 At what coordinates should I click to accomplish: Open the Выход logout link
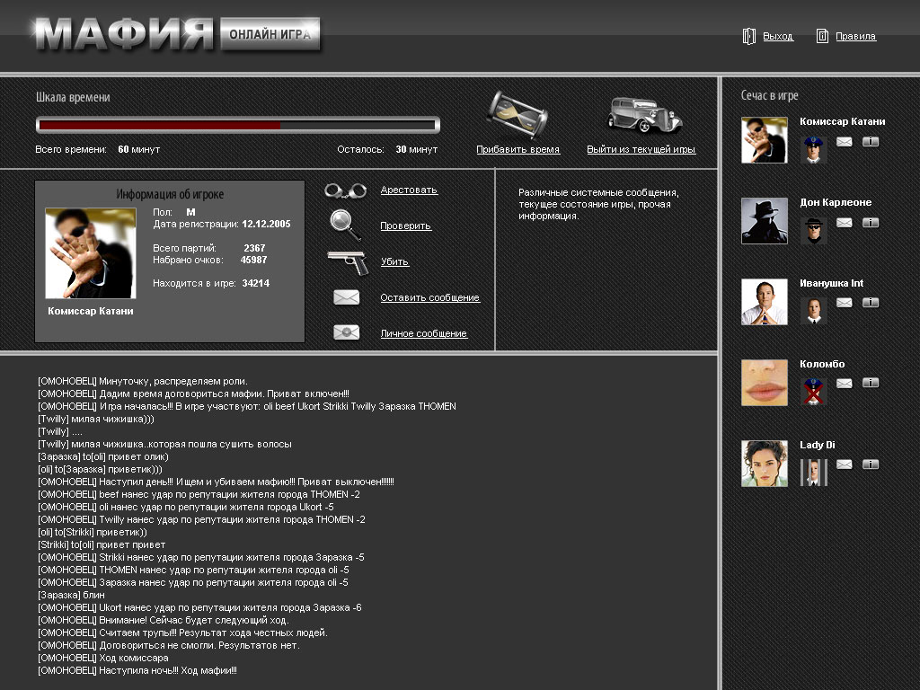pos(777,37)
